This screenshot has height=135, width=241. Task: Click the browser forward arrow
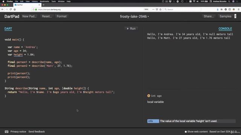click(7, 9)
